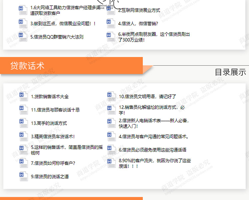Click document icon for 7.信贷员如何称呼客户
249x200 pixels.
(23, 163)
